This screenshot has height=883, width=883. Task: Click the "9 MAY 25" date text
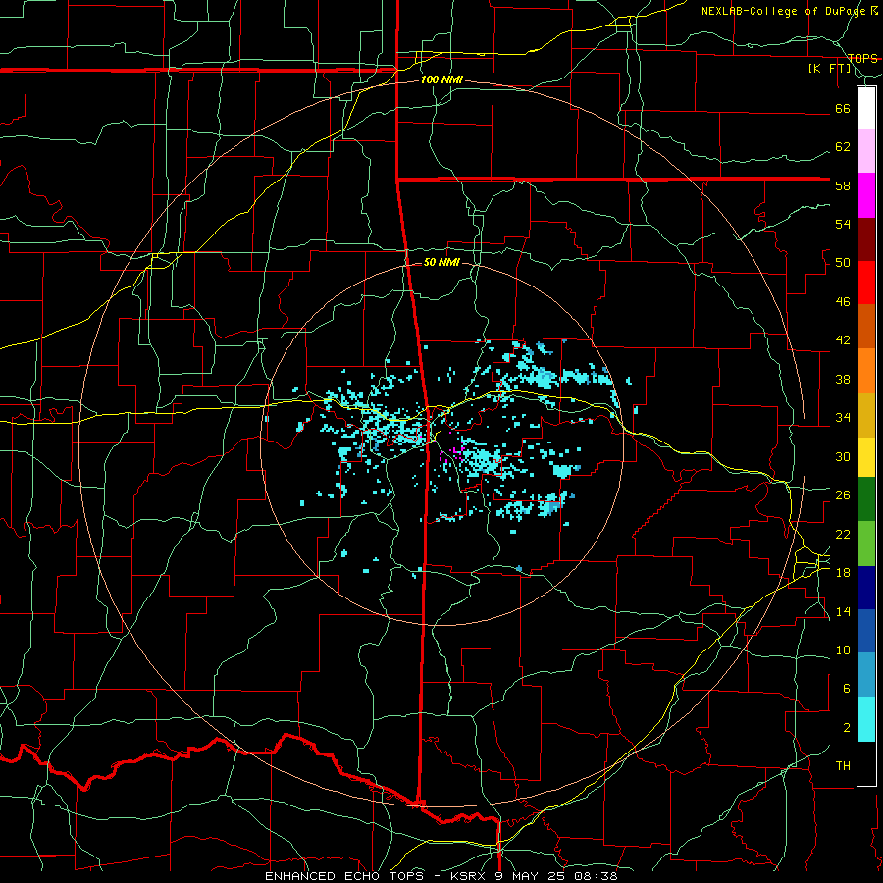[x=532, y=876]
